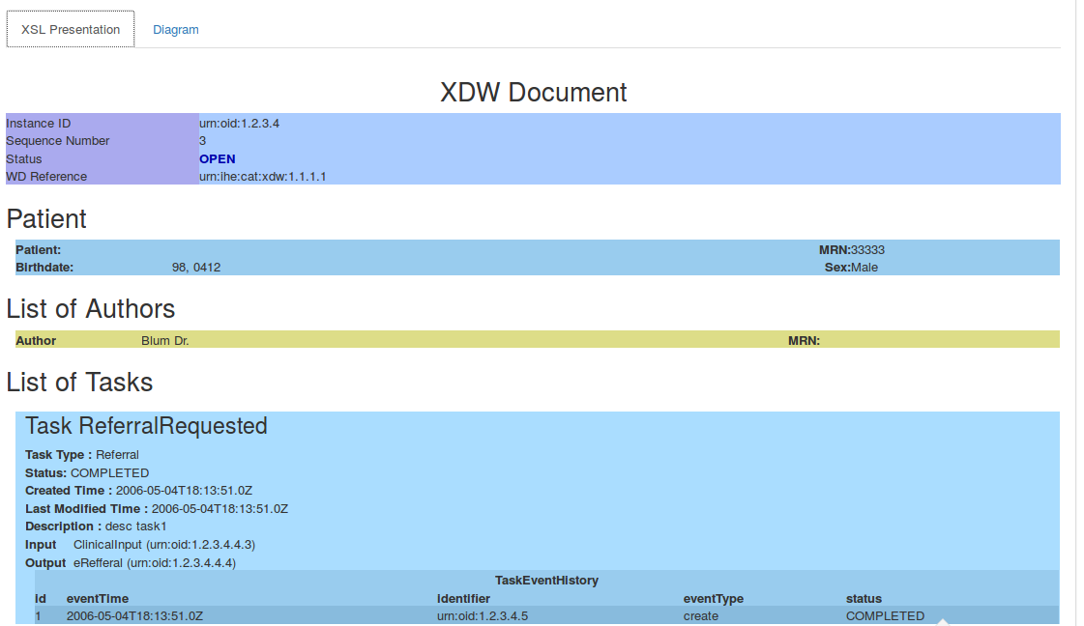Click the Sequence Number value 3

click(x=203, y=141)
